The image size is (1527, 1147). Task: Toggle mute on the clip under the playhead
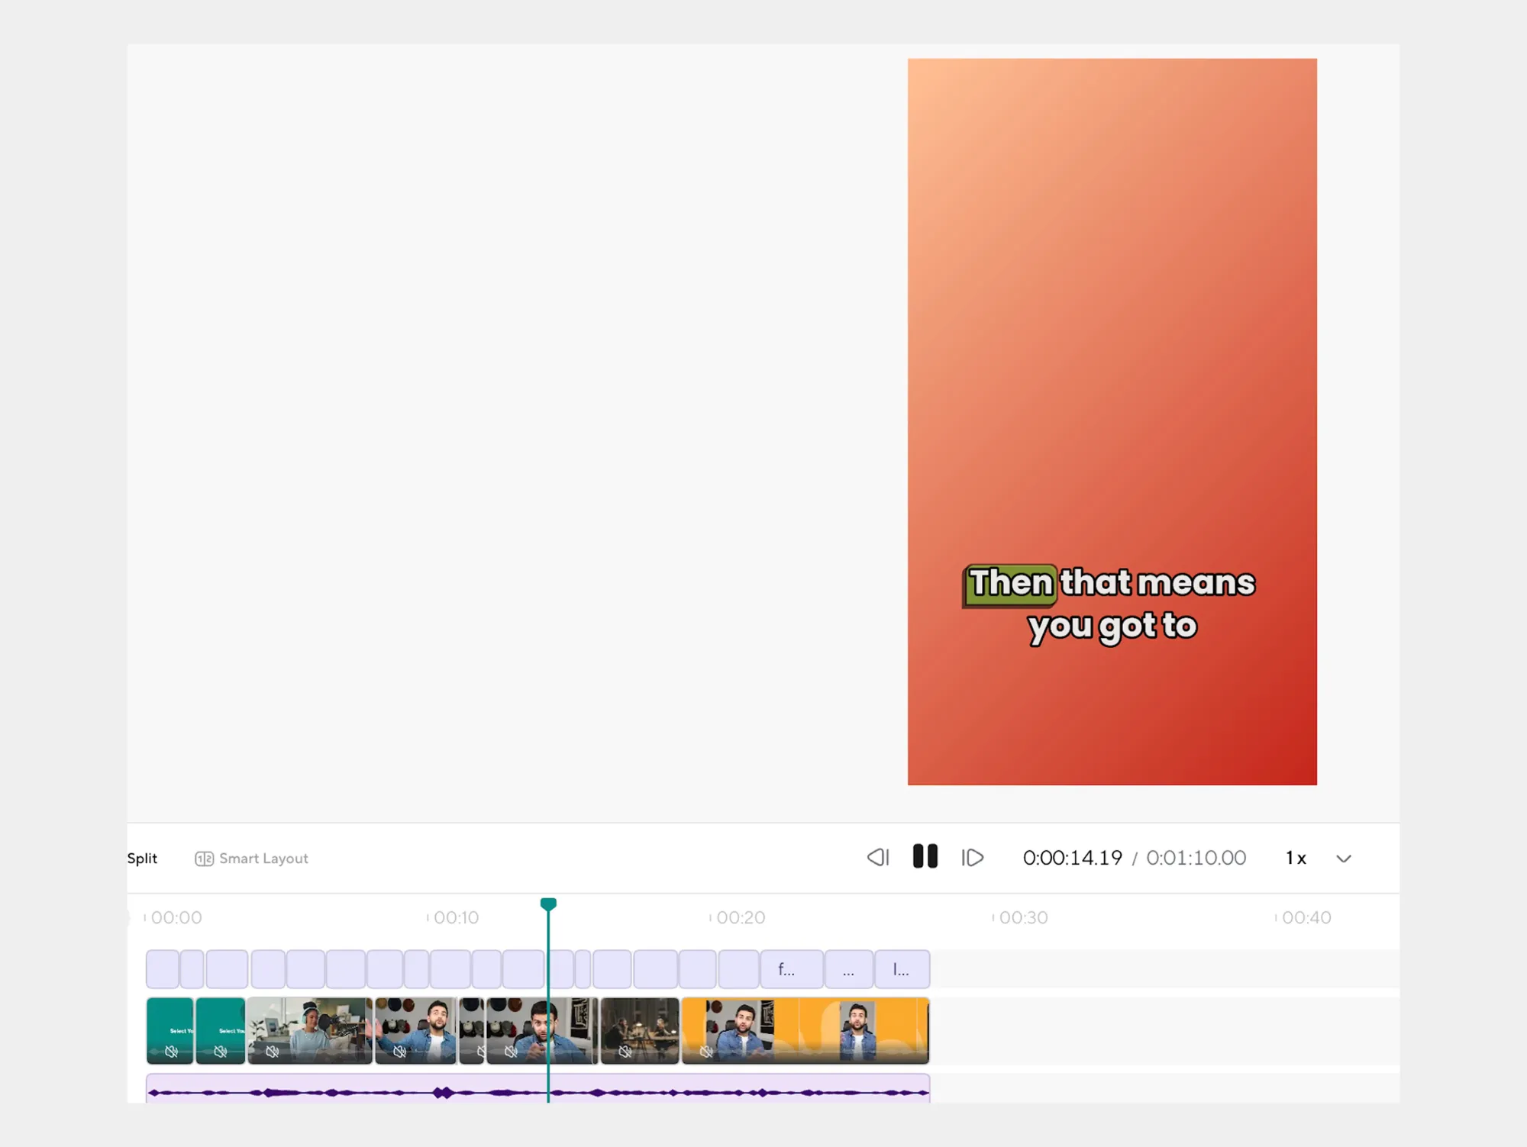[x=511, y=1052]
